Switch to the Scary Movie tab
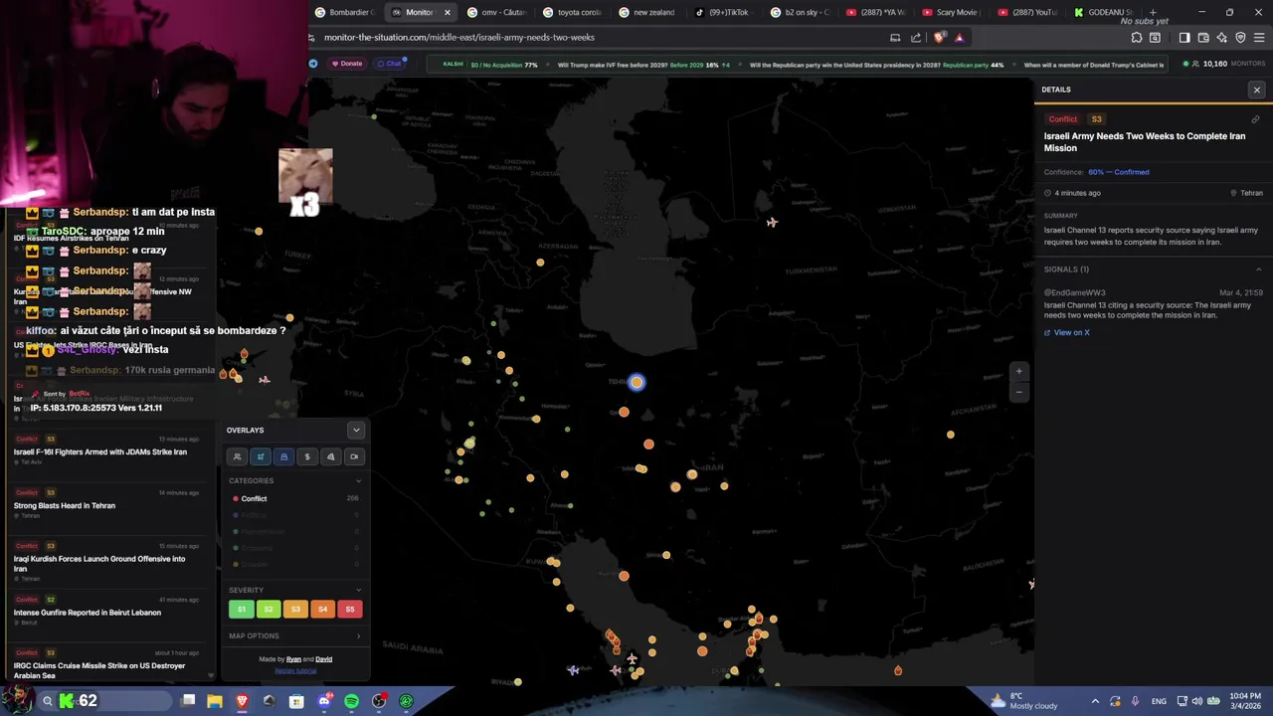The height and width of the screenshot is (716, 1273). point(950,12)
